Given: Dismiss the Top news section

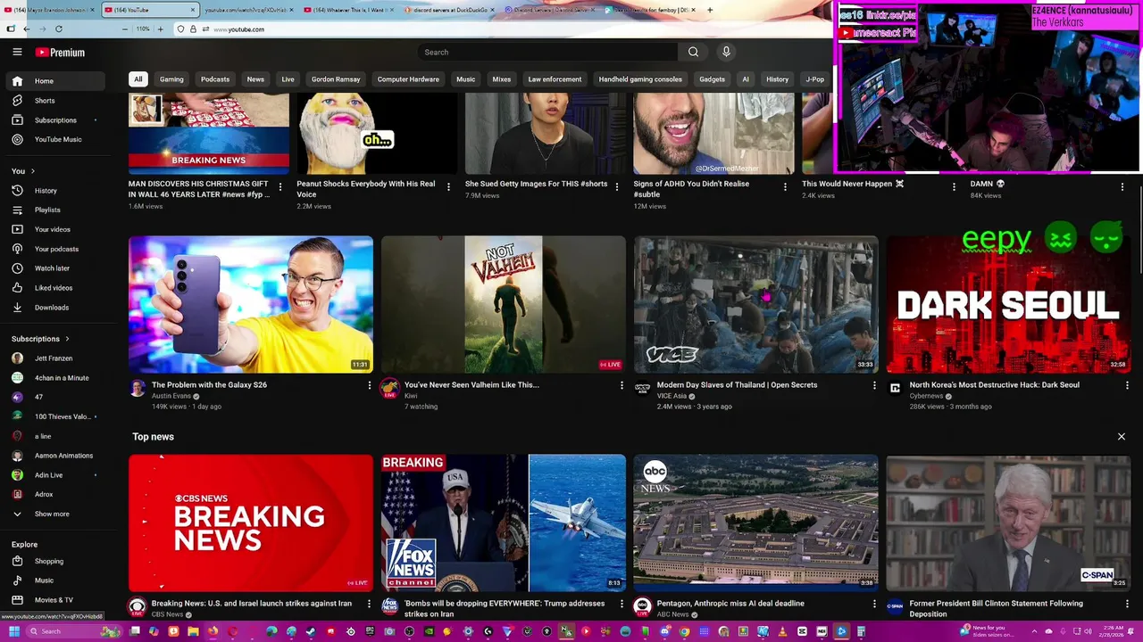Looking at the screenshot, I should [x=1122, y=437].
